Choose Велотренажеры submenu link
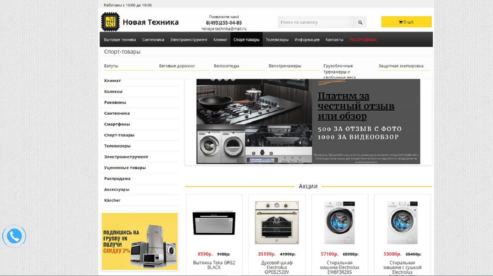 pyautogui.click(x=285, y=66)
